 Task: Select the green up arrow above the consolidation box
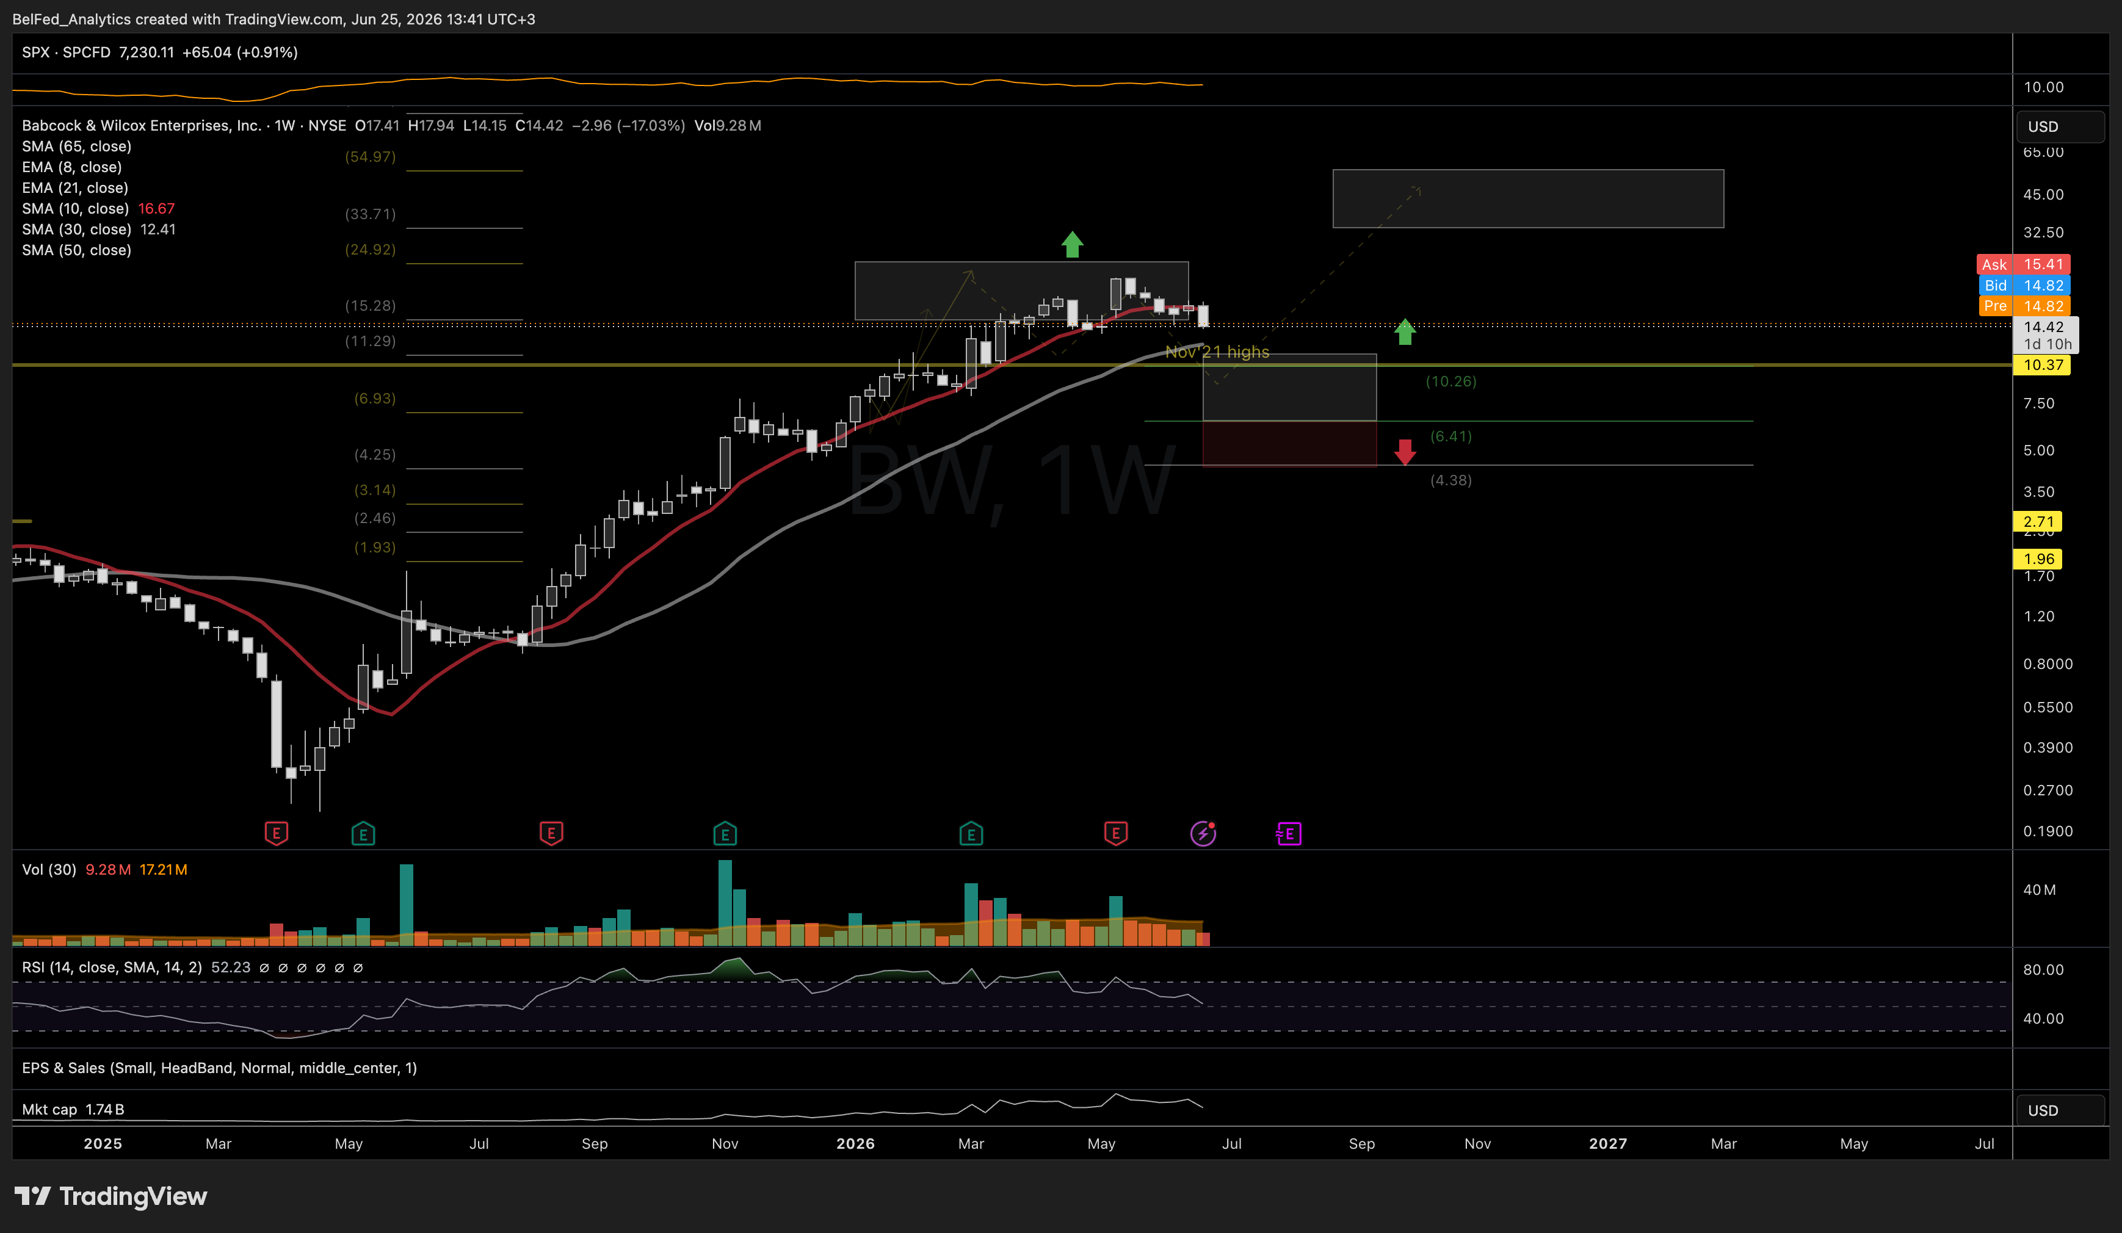(x=1072, y=244)
